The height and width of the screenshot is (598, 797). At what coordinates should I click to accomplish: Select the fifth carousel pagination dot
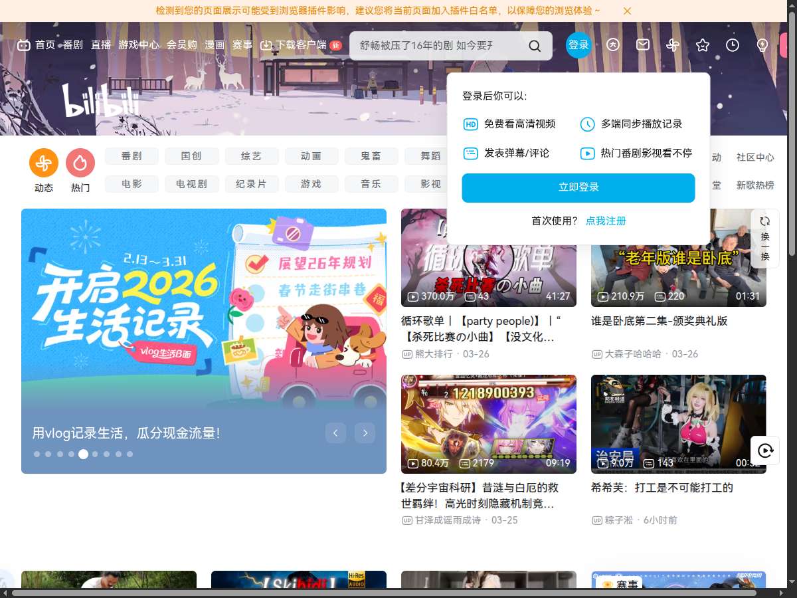click(83, 454)
